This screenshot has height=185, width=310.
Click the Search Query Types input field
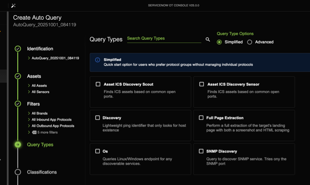coord(164,39)
